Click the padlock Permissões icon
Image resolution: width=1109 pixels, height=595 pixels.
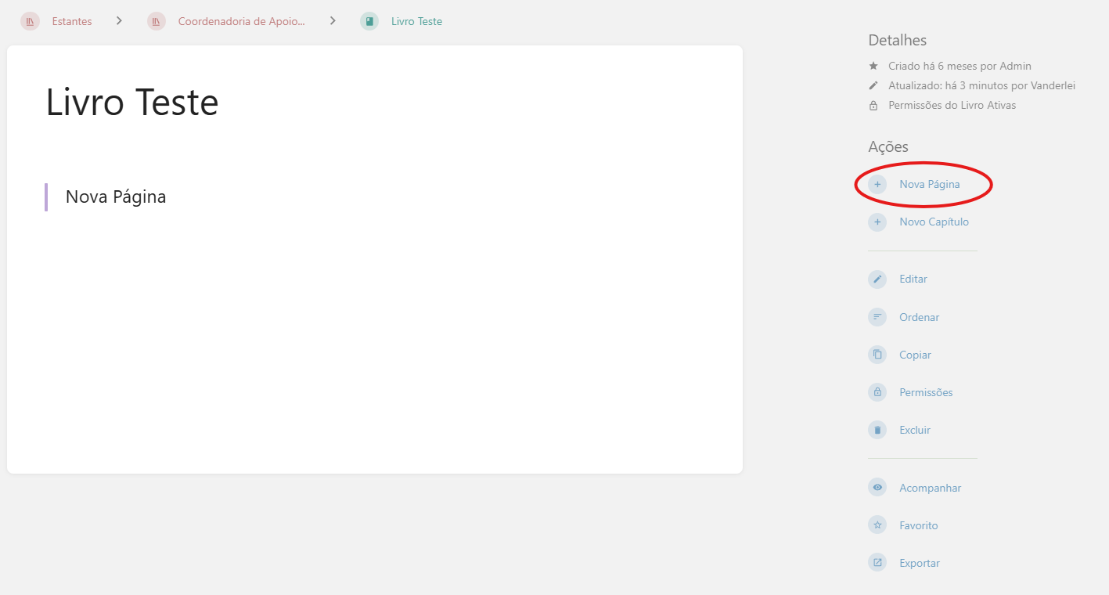click(877, 392)
